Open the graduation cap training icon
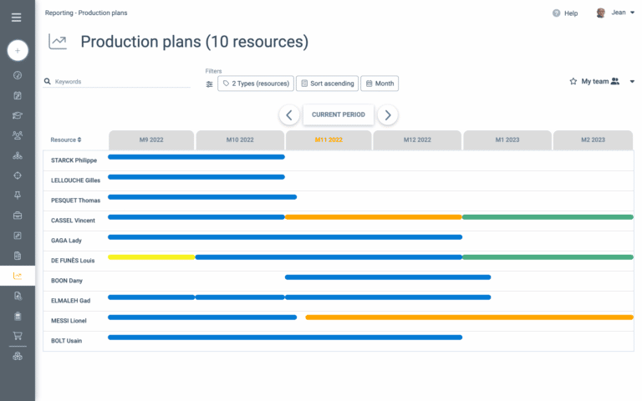The width and height of the screenshot is (642, 401). coord(18,115)
